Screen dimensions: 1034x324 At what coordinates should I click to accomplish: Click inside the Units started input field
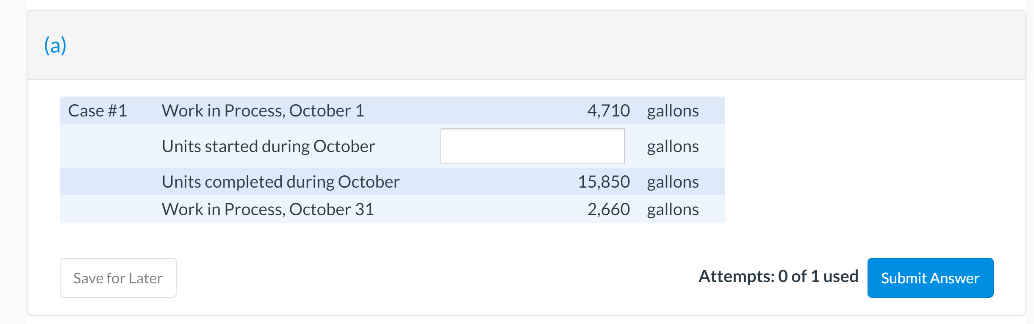532,146
